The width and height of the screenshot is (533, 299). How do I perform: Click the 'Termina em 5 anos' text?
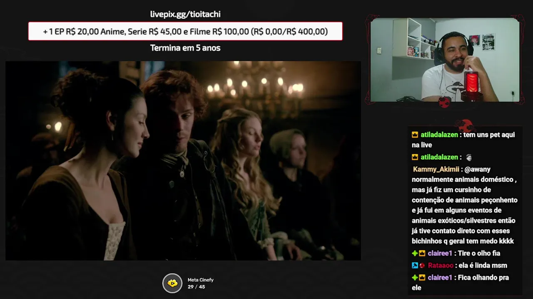tap(185, 48)
